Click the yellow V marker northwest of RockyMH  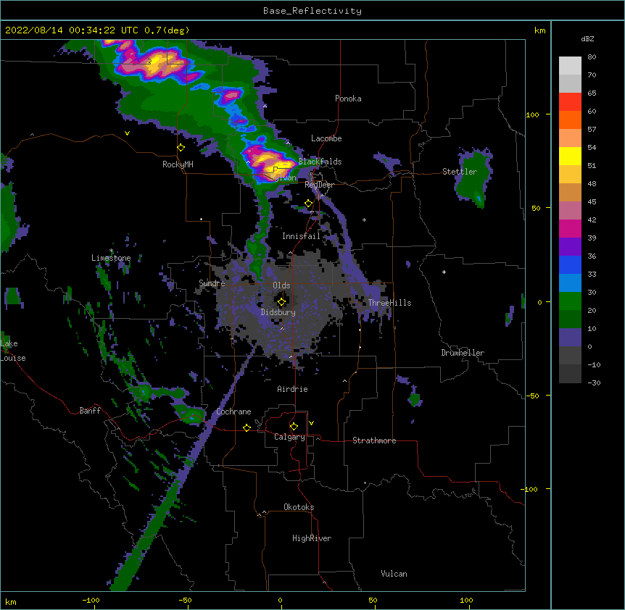point(127,133)
